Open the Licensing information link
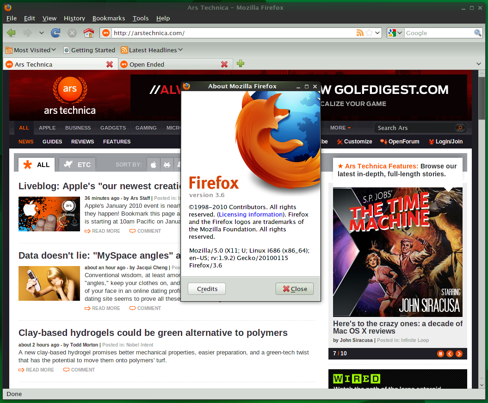488x403 pixels. click(251, 214)
